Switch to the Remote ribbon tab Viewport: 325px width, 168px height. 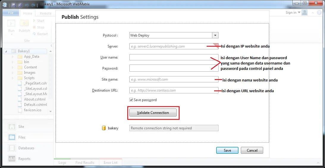[x=45, y=13]
